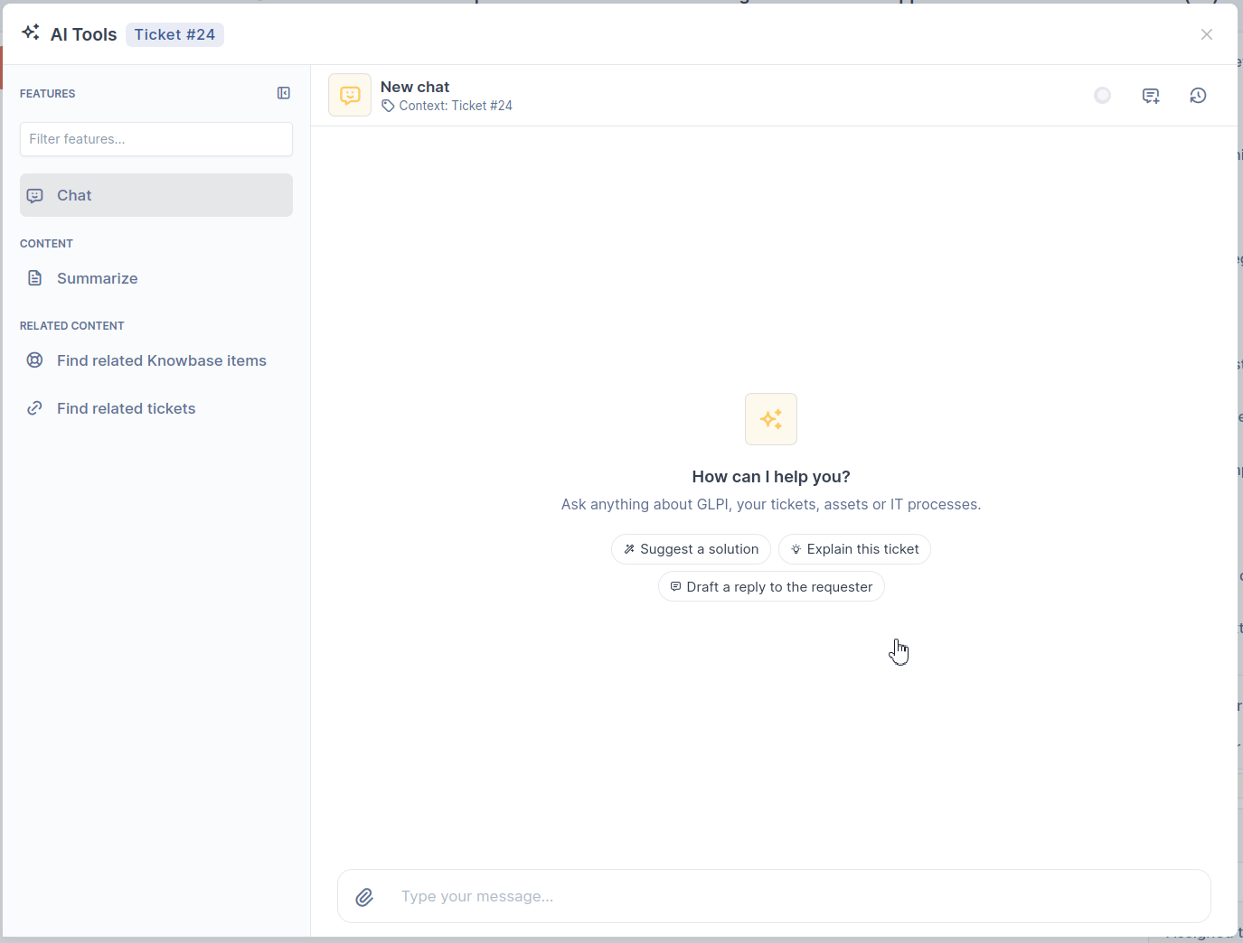
Task: Open the Summarize feature
Action: (x=156, y=278)
